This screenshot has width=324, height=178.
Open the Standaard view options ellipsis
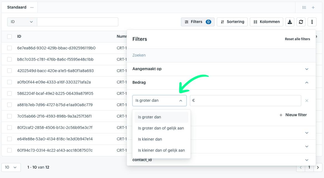tap(32, 7)
